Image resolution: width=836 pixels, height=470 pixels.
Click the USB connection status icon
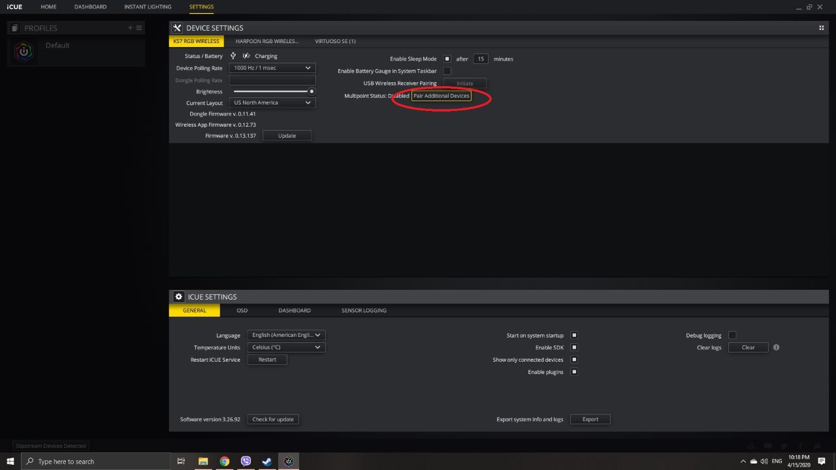point(233,56)
